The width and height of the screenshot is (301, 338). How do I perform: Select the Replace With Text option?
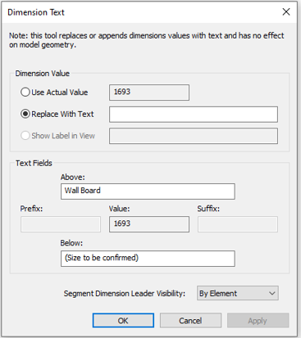[25, 114]
